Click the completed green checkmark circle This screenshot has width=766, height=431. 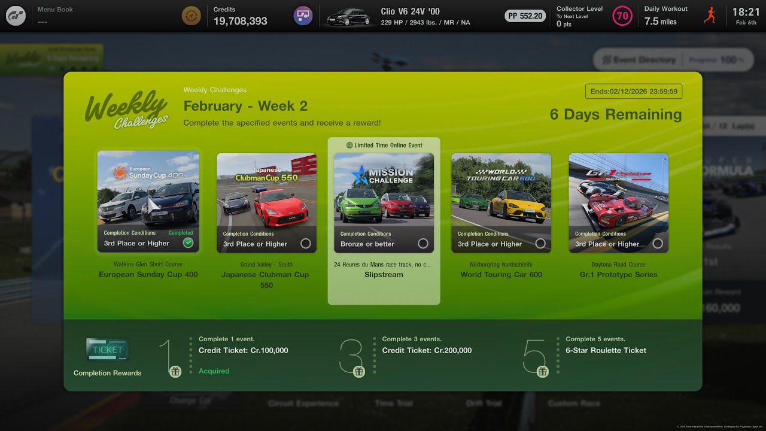click(x=188, y=242)
